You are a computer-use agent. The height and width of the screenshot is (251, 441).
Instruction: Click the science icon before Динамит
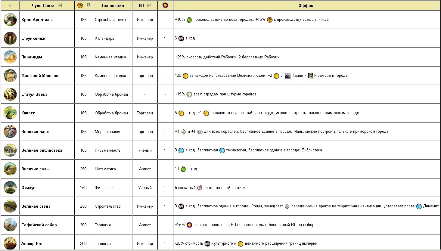click(x=419, y=206)
